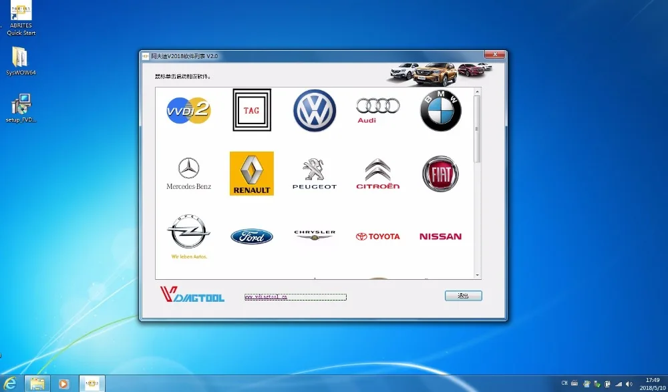Screen dimensions: 668x392
Task: Click the CH input language indicator
Action: point(564,383)
